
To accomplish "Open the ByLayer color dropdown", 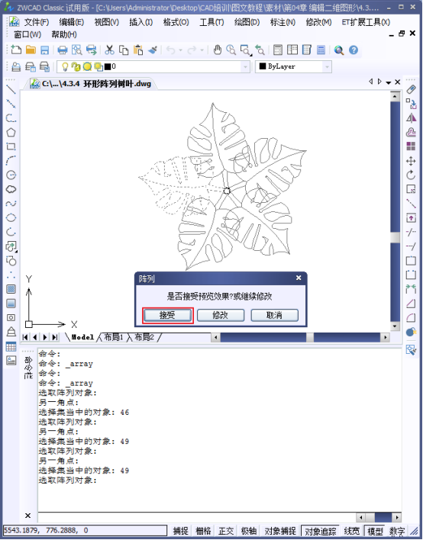I will click(327, 66).
